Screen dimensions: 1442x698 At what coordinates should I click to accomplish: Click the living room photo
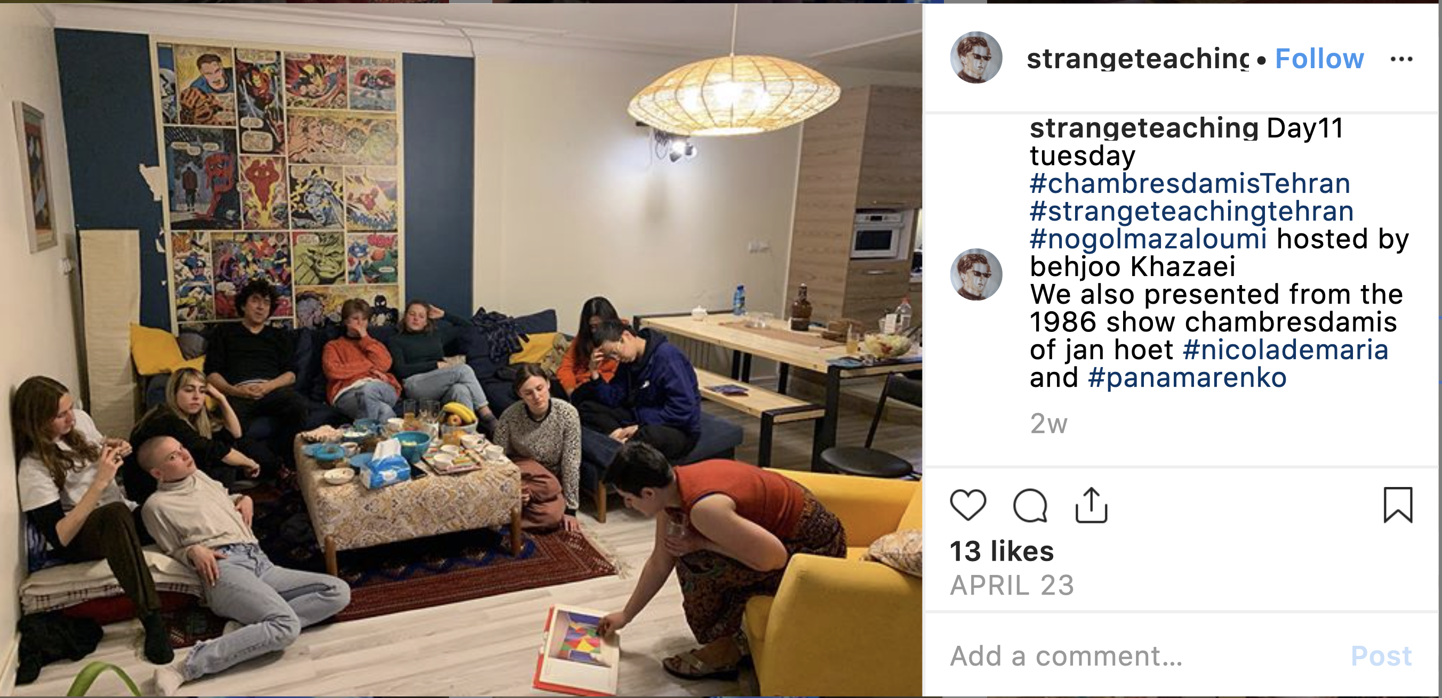coord(461,350)
